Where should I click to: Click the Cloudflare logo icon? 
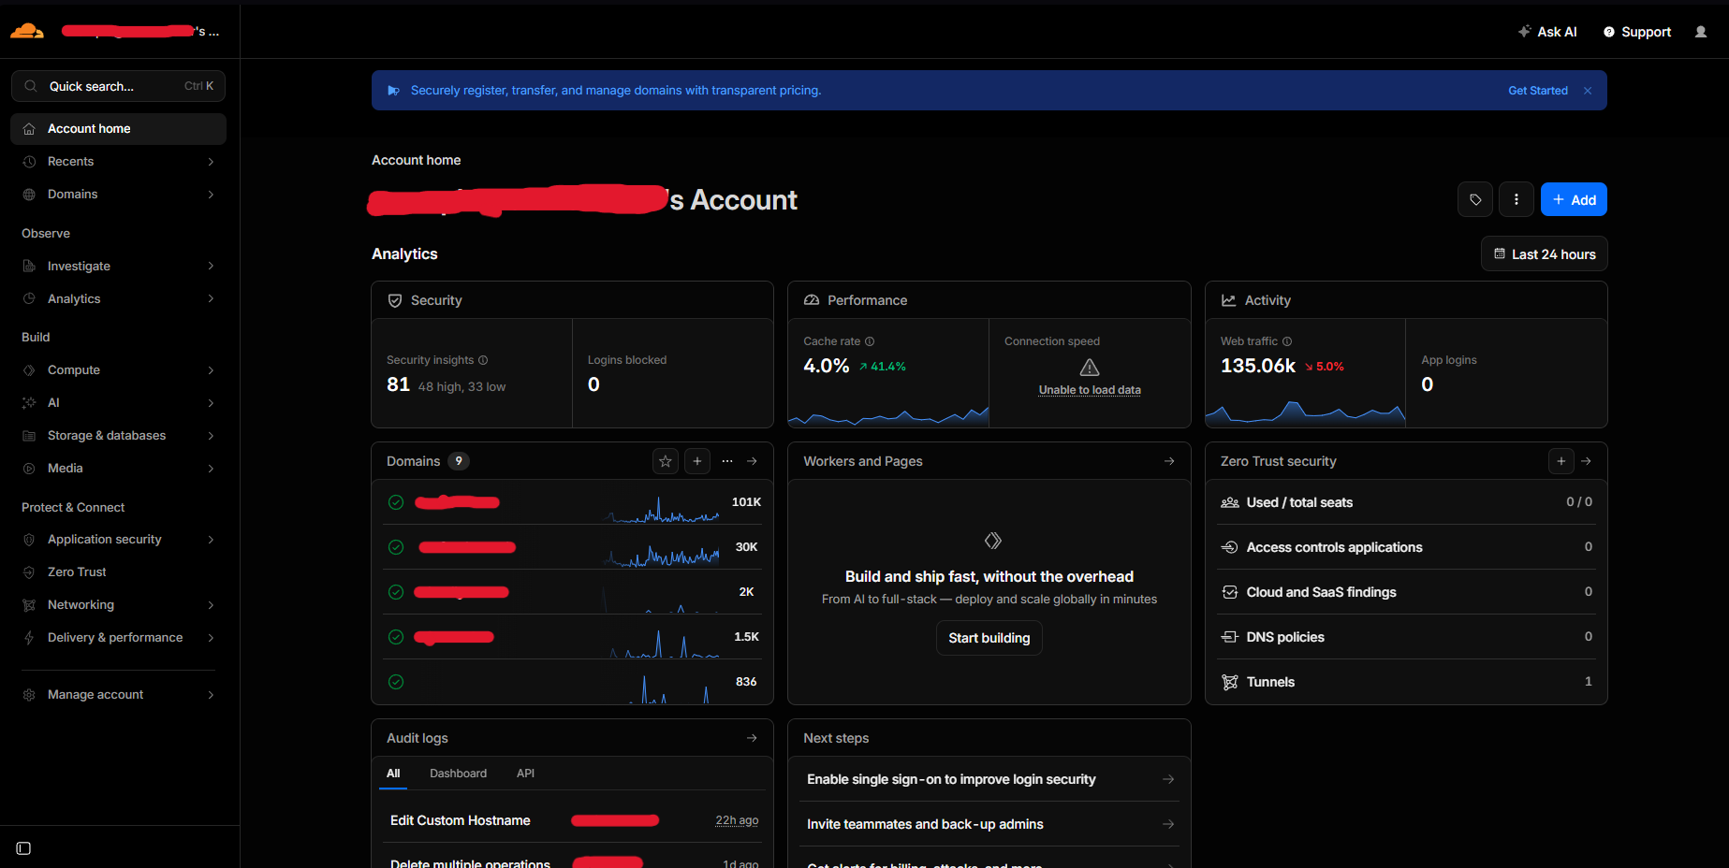tap(27, 32)
